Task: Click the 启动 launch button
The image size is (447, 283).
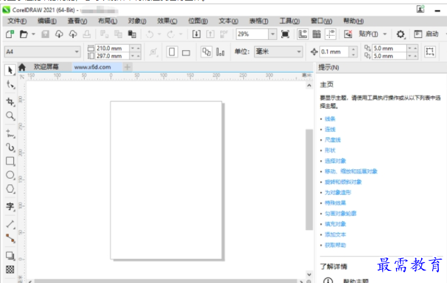Action: [x=426, y=34]
